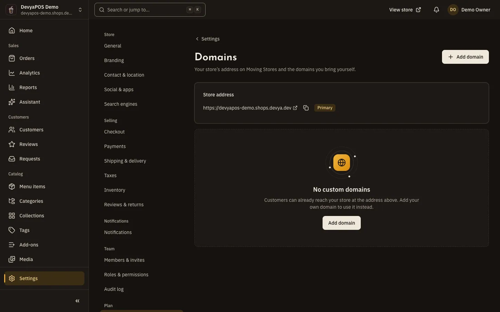Click the Reviews star icon
This screenshot has height=312, width=500.
click(12, 144)
